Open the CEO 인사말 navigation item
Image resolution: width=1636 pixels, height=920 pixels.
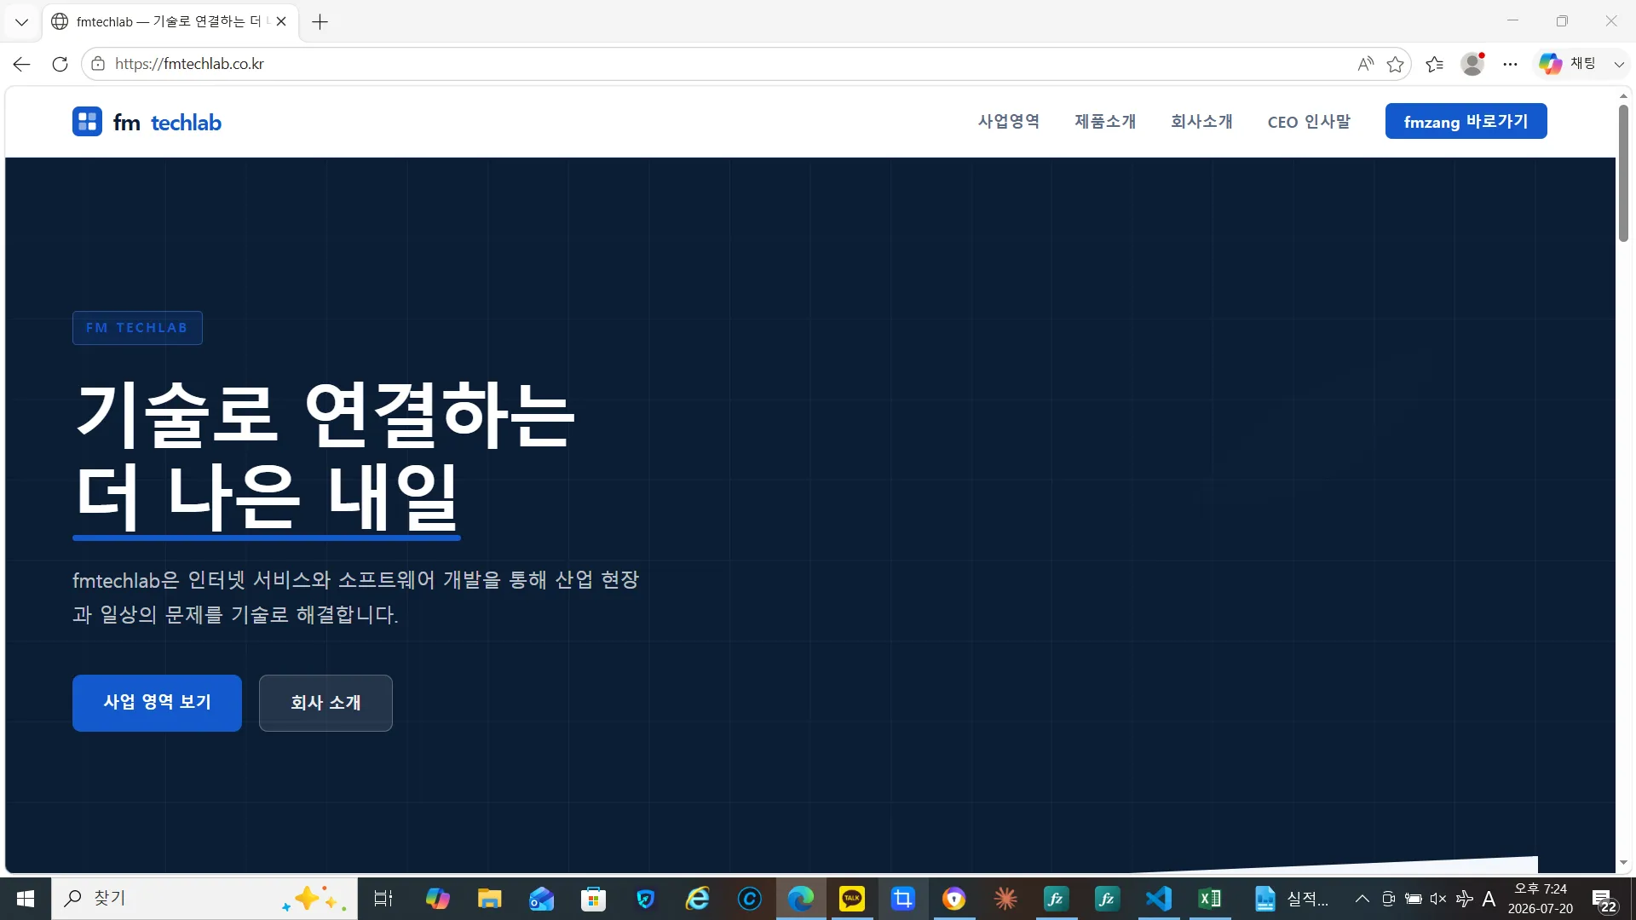(1309, 122)
